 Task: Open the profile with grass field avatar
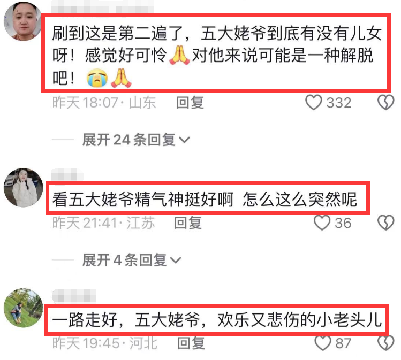pyautogui.click(x=23, y=308)
